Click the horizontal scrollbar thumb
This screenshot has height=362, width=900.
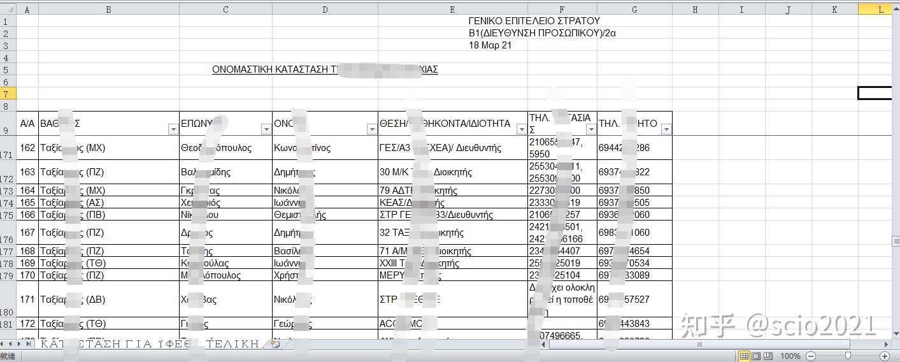[700, 344]
